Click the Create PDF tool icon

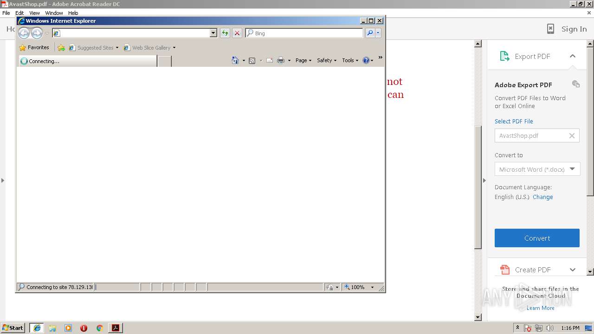pyautogui.click(x=504, y=270)
